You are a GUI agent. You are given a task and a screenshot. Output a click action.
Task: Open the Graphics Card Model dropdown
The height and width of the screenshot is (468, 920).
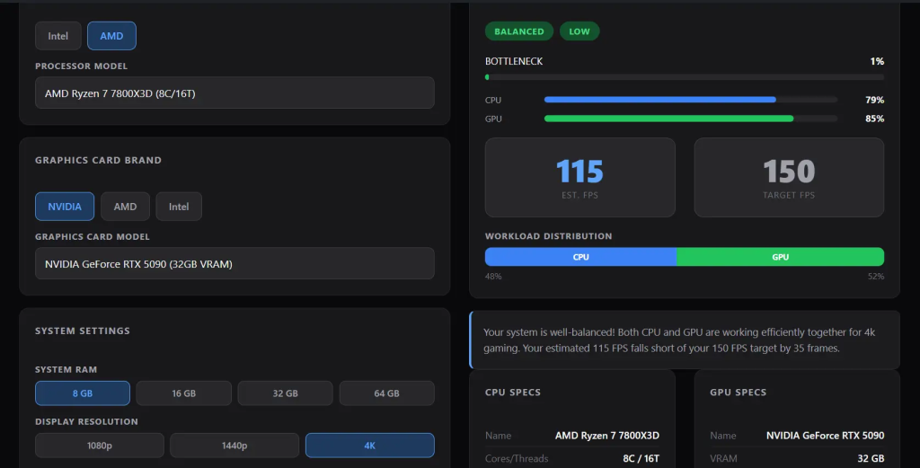point(234,263)
